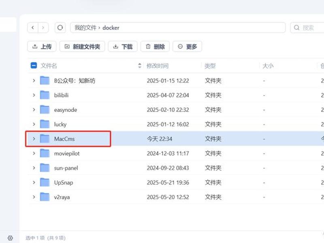Click the MacCms folder icon

[x=45, y=139]
